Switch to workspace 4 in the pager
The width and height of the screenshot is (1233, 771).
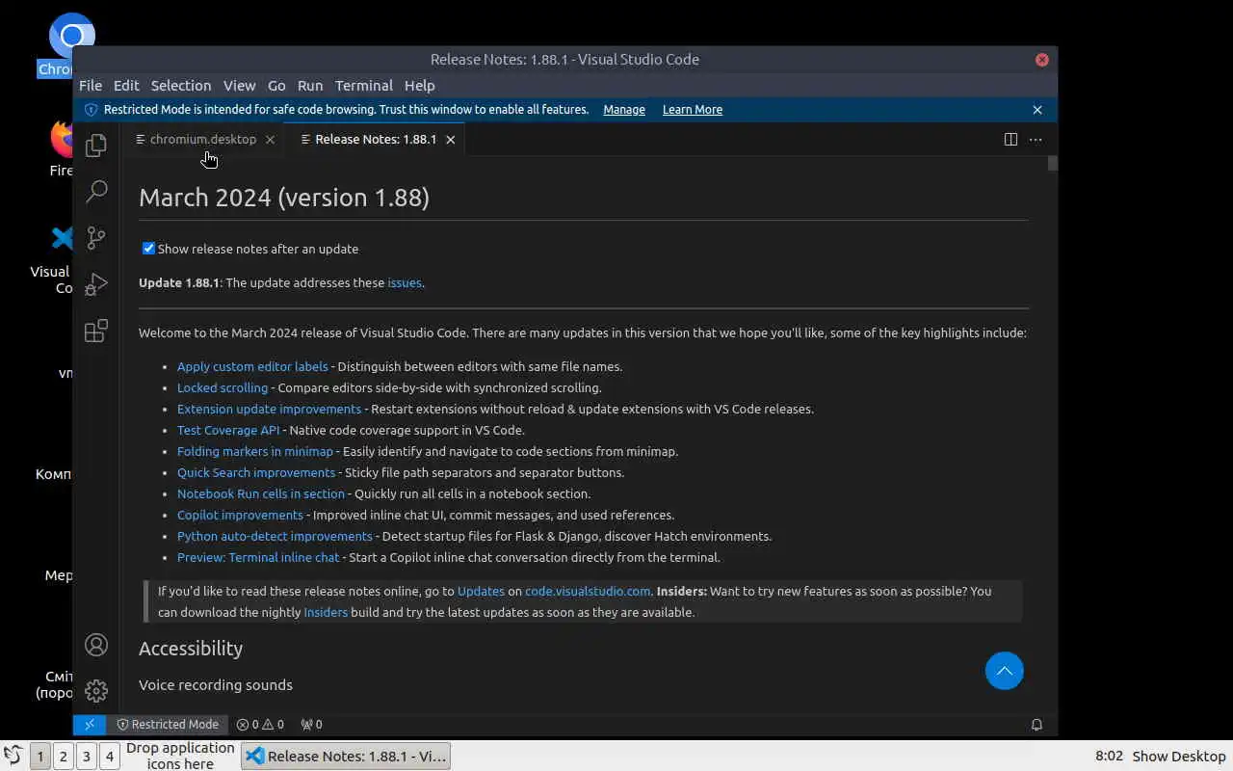point(110,757)
